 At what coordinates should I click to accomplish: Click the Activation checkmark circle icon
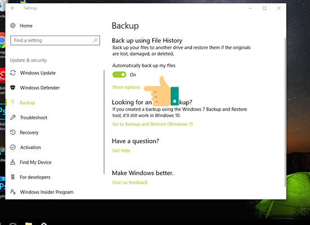coord(13,147)
